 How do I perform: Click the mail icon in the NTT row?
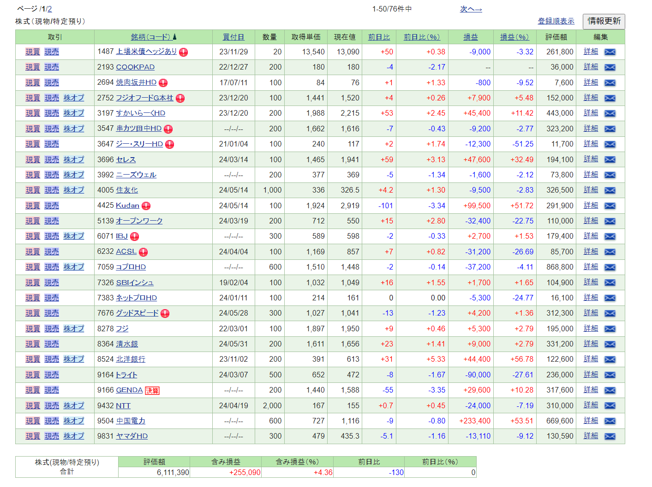[x=610, y=406]
